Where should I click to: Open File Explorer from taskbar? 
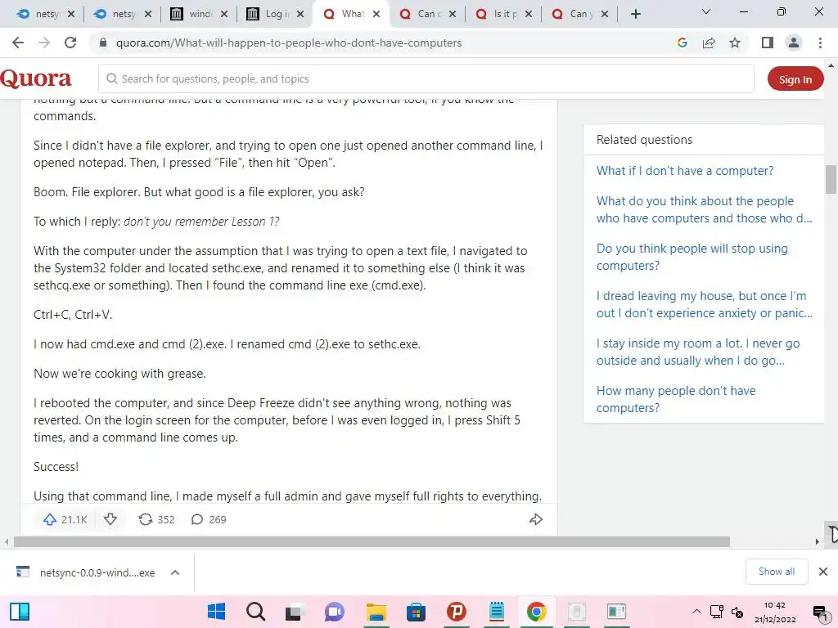376,612
